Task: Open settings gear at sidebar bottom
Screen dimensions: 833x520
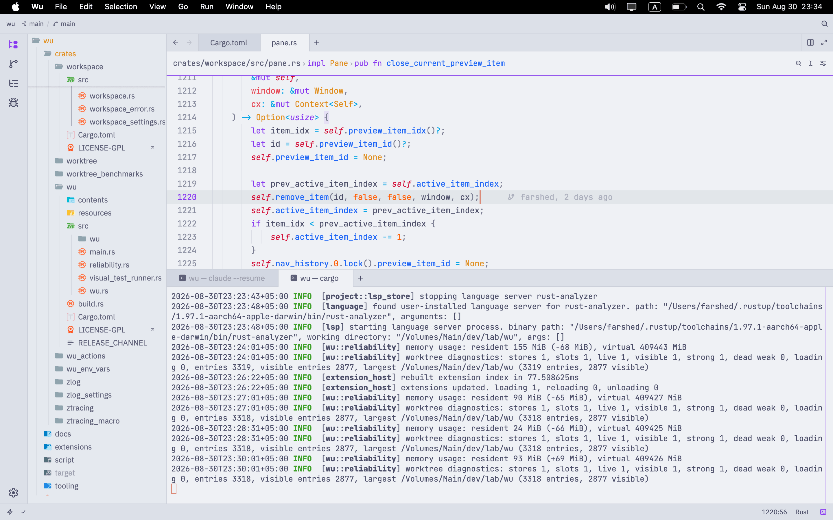Action: click(x=13, y=493)
